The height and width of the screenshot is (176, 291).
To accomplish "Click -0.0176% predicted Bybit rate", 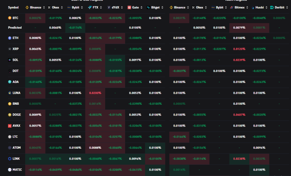I will pyautogui.click(x=75, y=28).
